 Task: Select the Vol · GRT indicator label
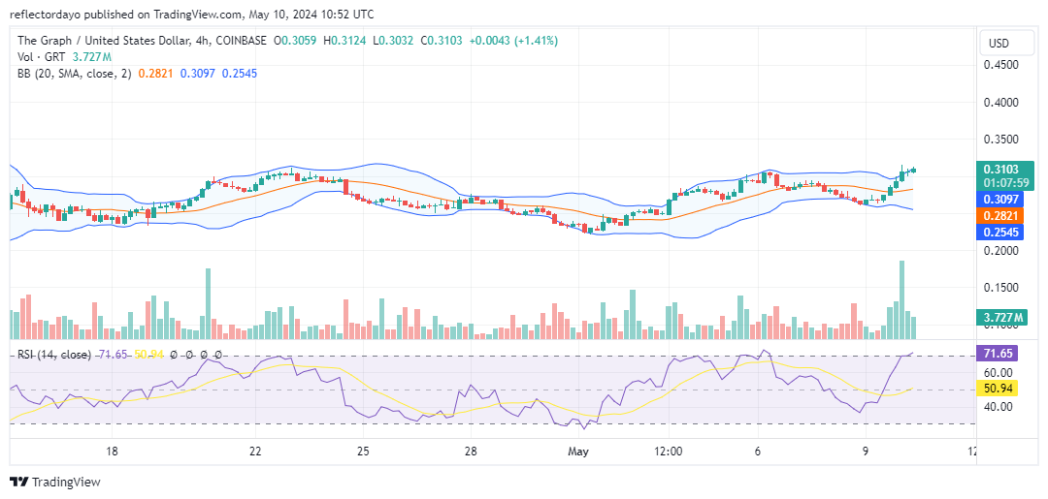click(x=40, y=57)
